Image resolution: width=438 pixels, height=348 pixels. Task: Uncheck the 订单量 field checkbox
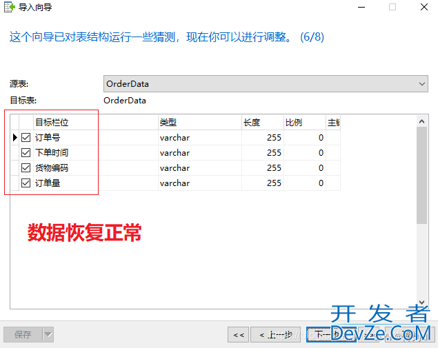(26, 183)
